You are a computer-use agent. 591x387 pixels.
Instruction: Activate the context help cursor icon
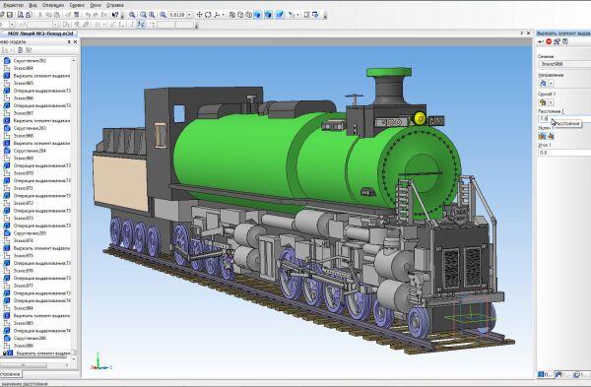(x=115, y=15)
